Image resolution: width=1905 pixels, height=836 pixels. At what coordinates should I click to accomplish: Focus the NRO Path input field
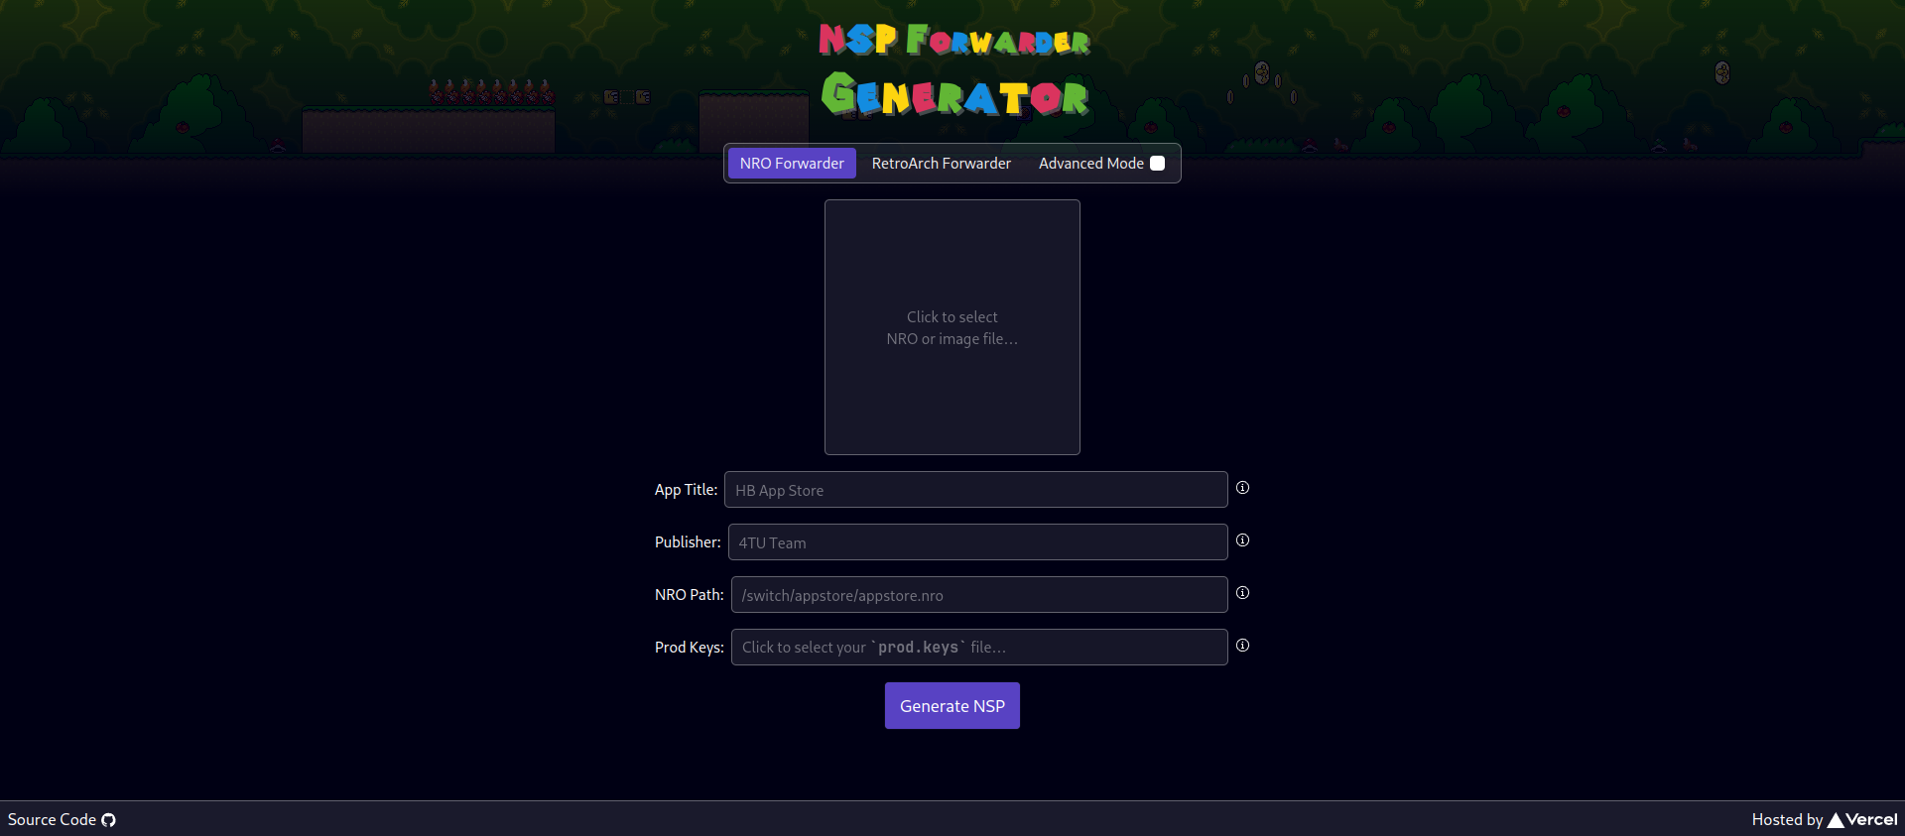[x=979, y=595]
